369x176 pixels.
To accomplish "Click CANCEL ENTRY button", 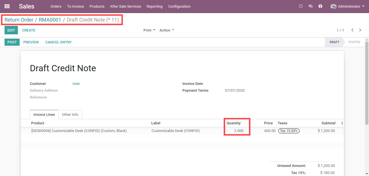I will tap(59, 42).
